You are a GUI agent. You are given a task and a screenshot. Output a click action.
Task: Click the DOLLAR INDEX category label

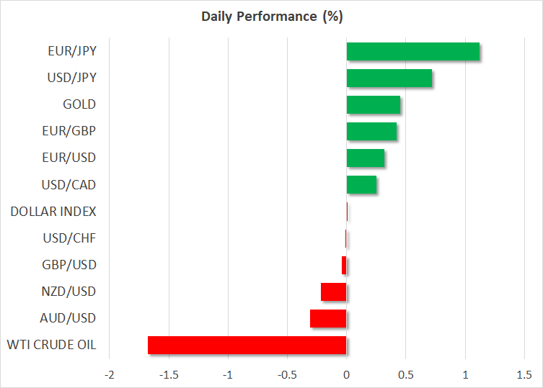[53, 212]
